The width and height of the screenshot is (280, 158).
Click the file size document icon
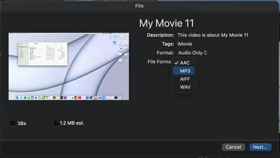tap(56, 123)
